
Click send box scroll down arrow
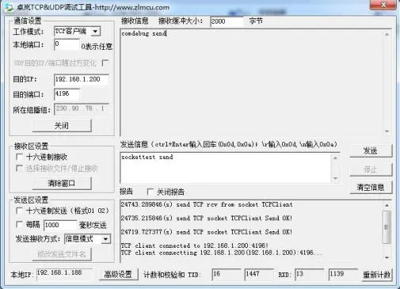pyautogui.click(x=335, y=178)
